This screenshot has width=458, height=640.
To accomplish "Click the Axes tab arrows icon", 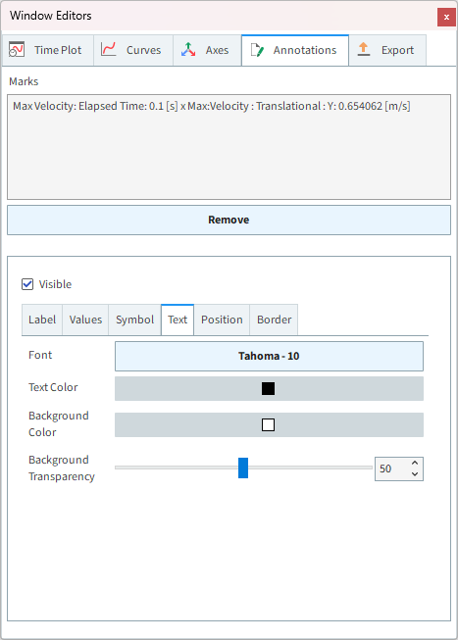I will (x=188, y=49).
